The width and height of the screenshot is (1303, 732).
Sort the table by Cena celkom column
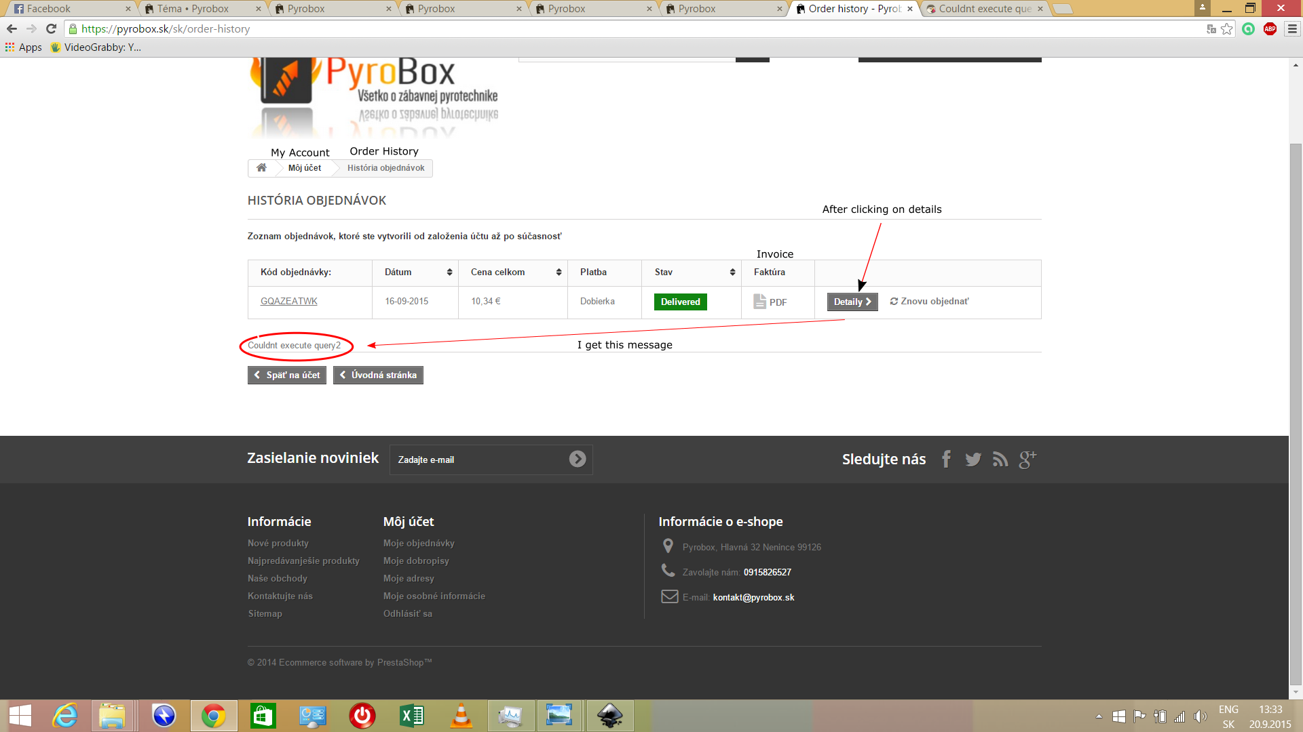tap(559, 272)
